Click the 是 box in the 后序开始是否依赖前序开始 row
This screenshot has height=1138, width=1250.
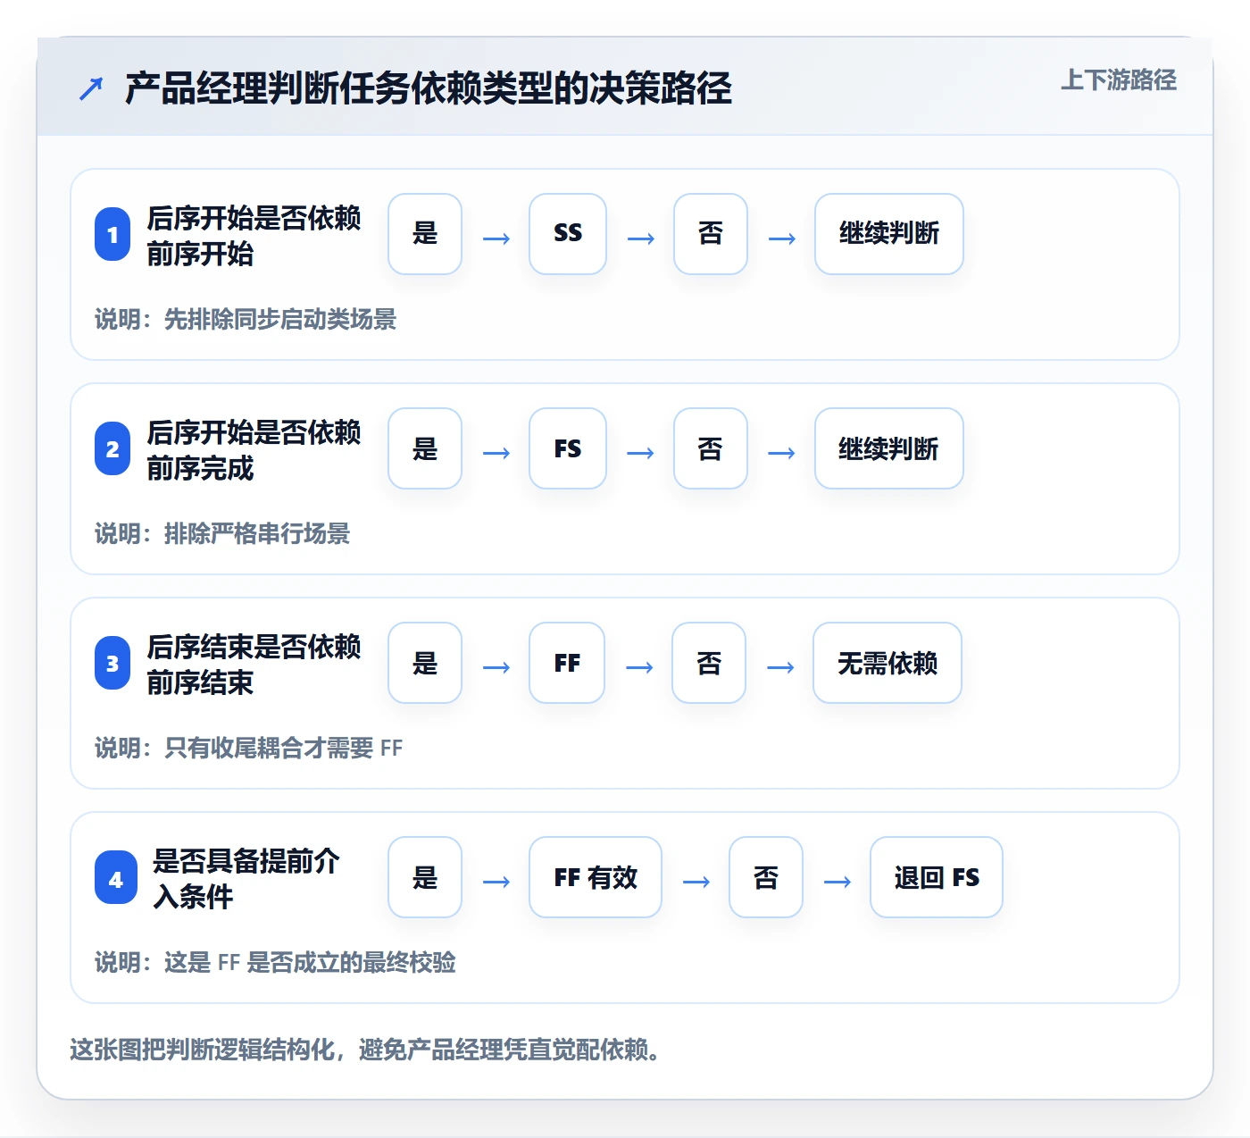pyautogui.click(x=425, y=234)
